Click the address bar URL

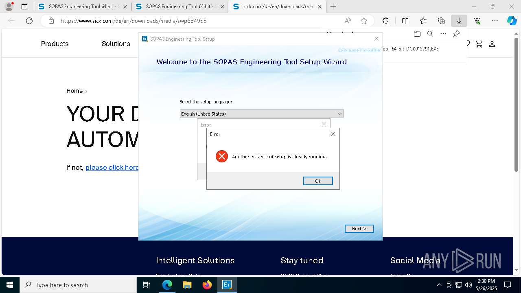(134, 21)
